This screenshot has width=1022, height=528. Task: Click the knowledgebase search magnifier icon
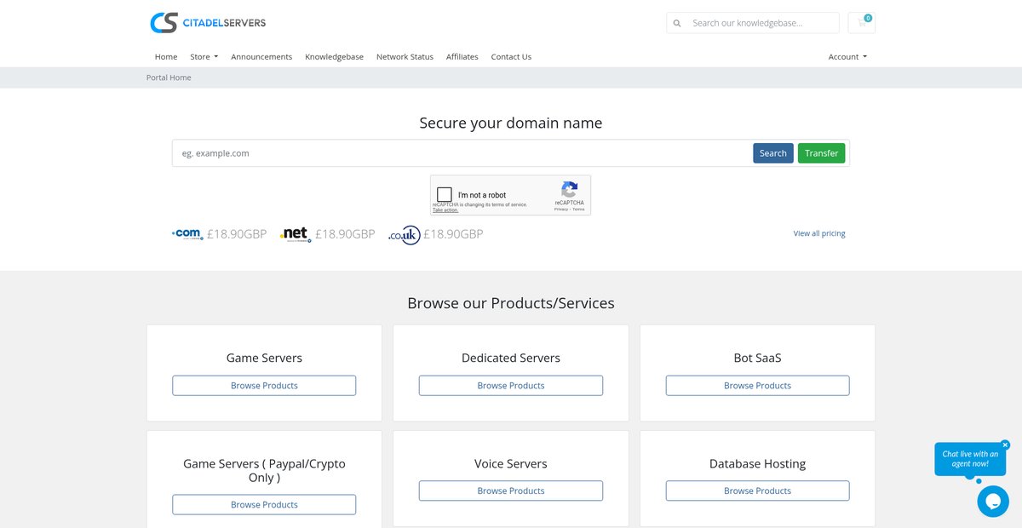tap(677, 23)
